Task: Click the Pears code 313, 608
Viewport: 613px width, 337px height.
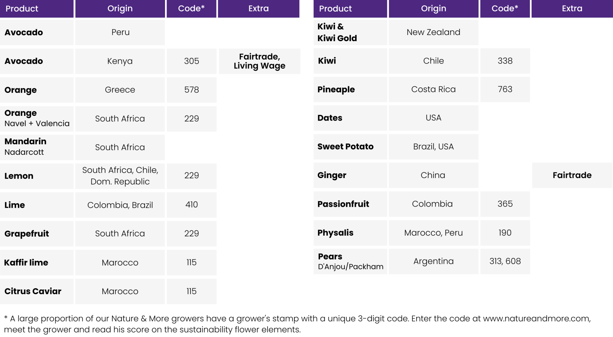Action: (x=505, y=261)
